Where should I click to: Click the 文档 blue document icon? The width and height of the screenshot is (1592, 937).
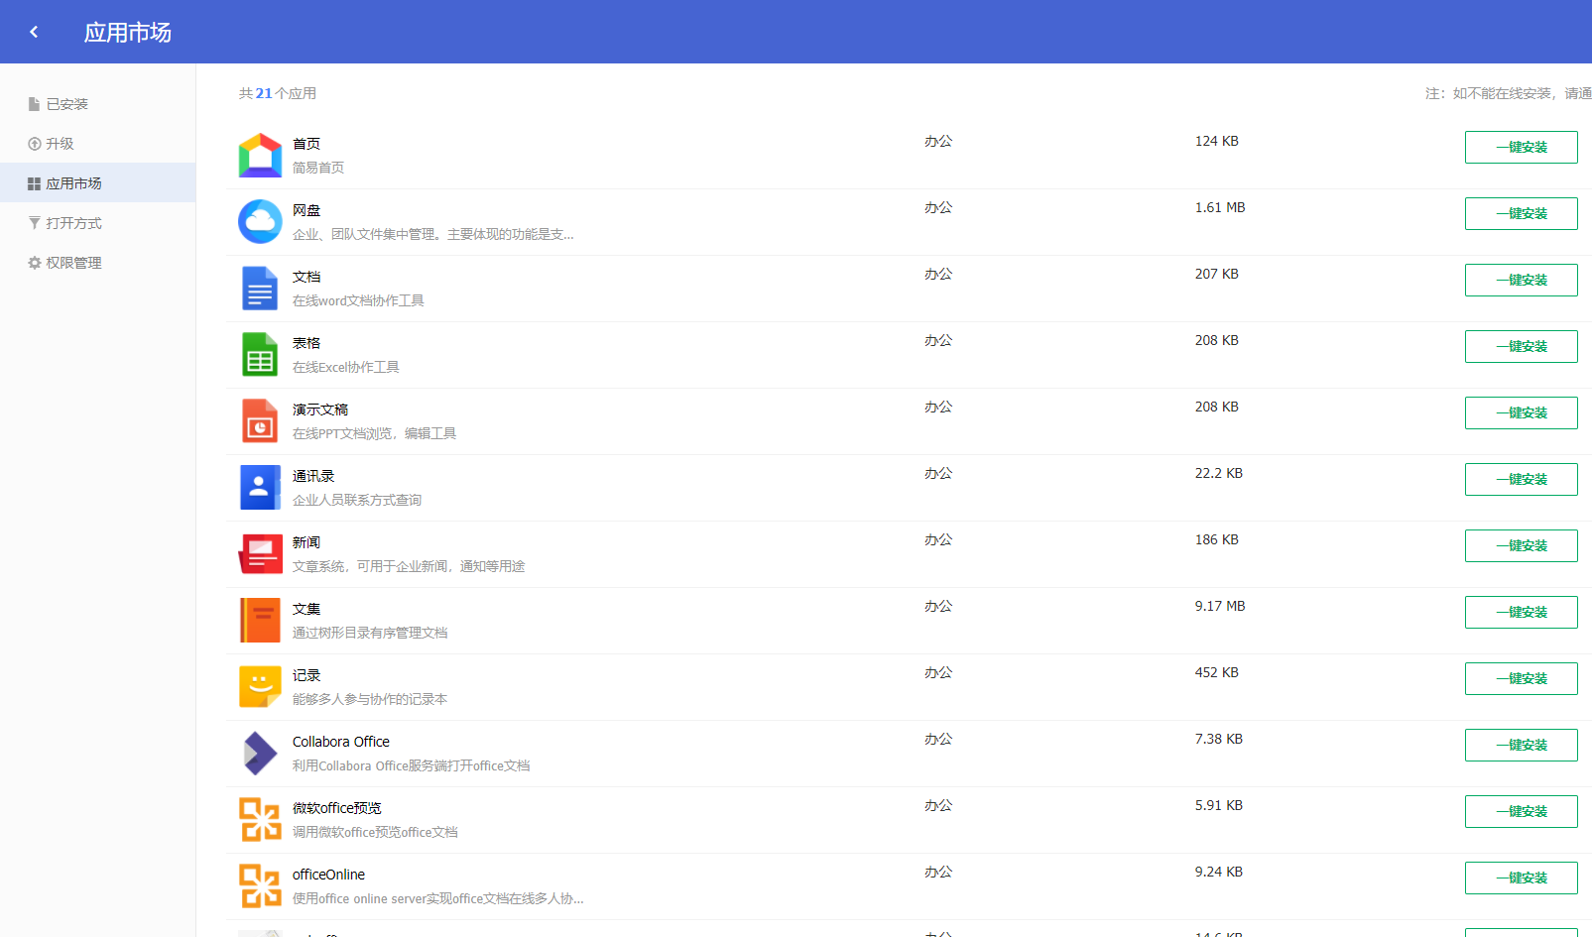(260, 289)
